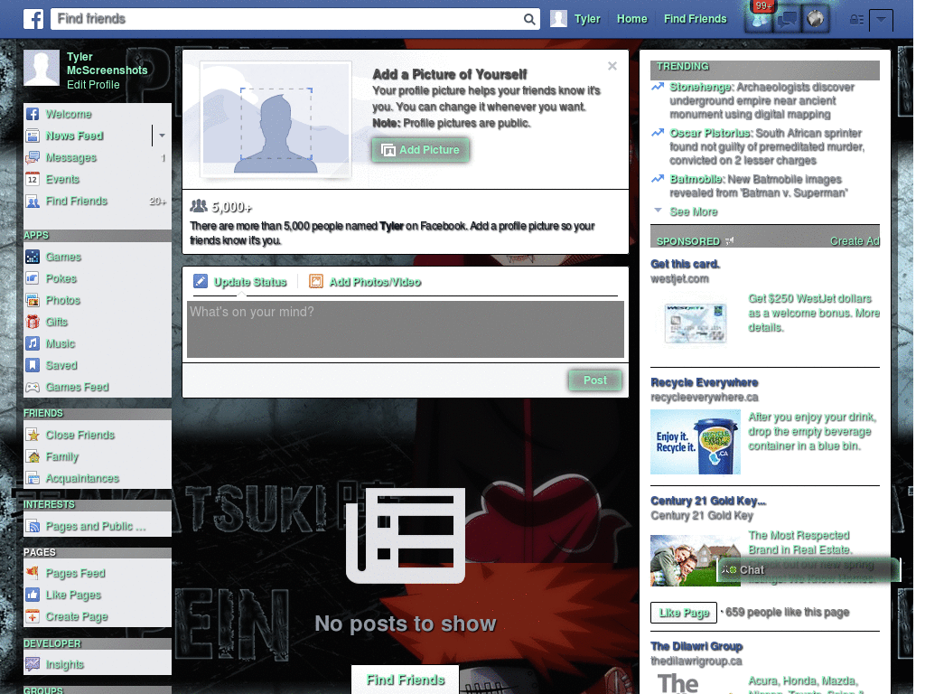Open the Recycle Everywhere ad title
Viewport: 925px width, 694px height.
705,382
